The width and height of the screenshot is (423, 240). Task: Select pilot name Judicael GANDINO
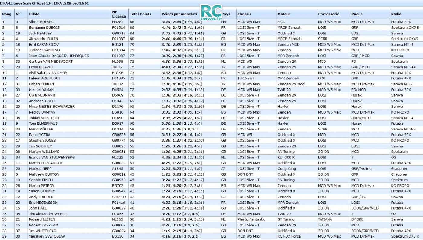[x=44, y=50]
